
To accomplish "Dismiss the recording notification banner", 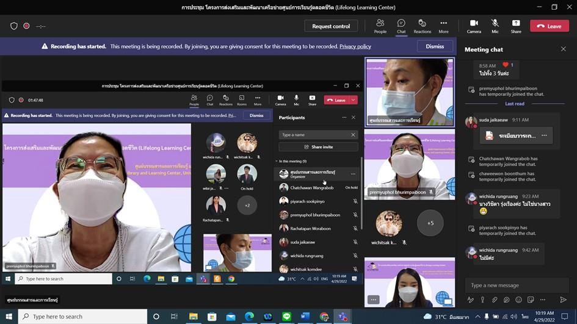I will click(x=435, y=46).
